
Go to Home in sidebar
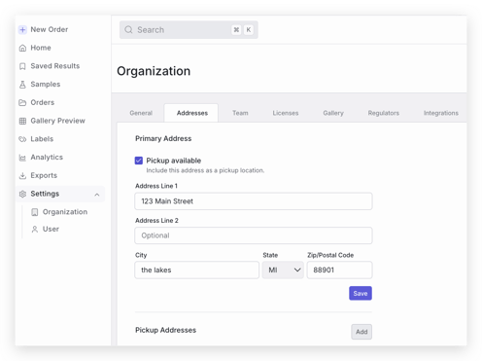41,48
